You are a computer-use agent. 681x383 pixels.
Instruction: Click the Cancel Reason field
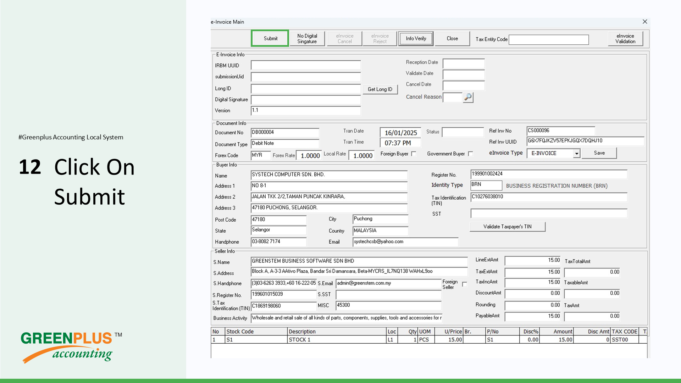click(453, 97)
